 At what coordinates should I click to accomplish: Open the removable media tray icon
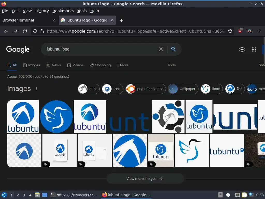click(220, 195)
